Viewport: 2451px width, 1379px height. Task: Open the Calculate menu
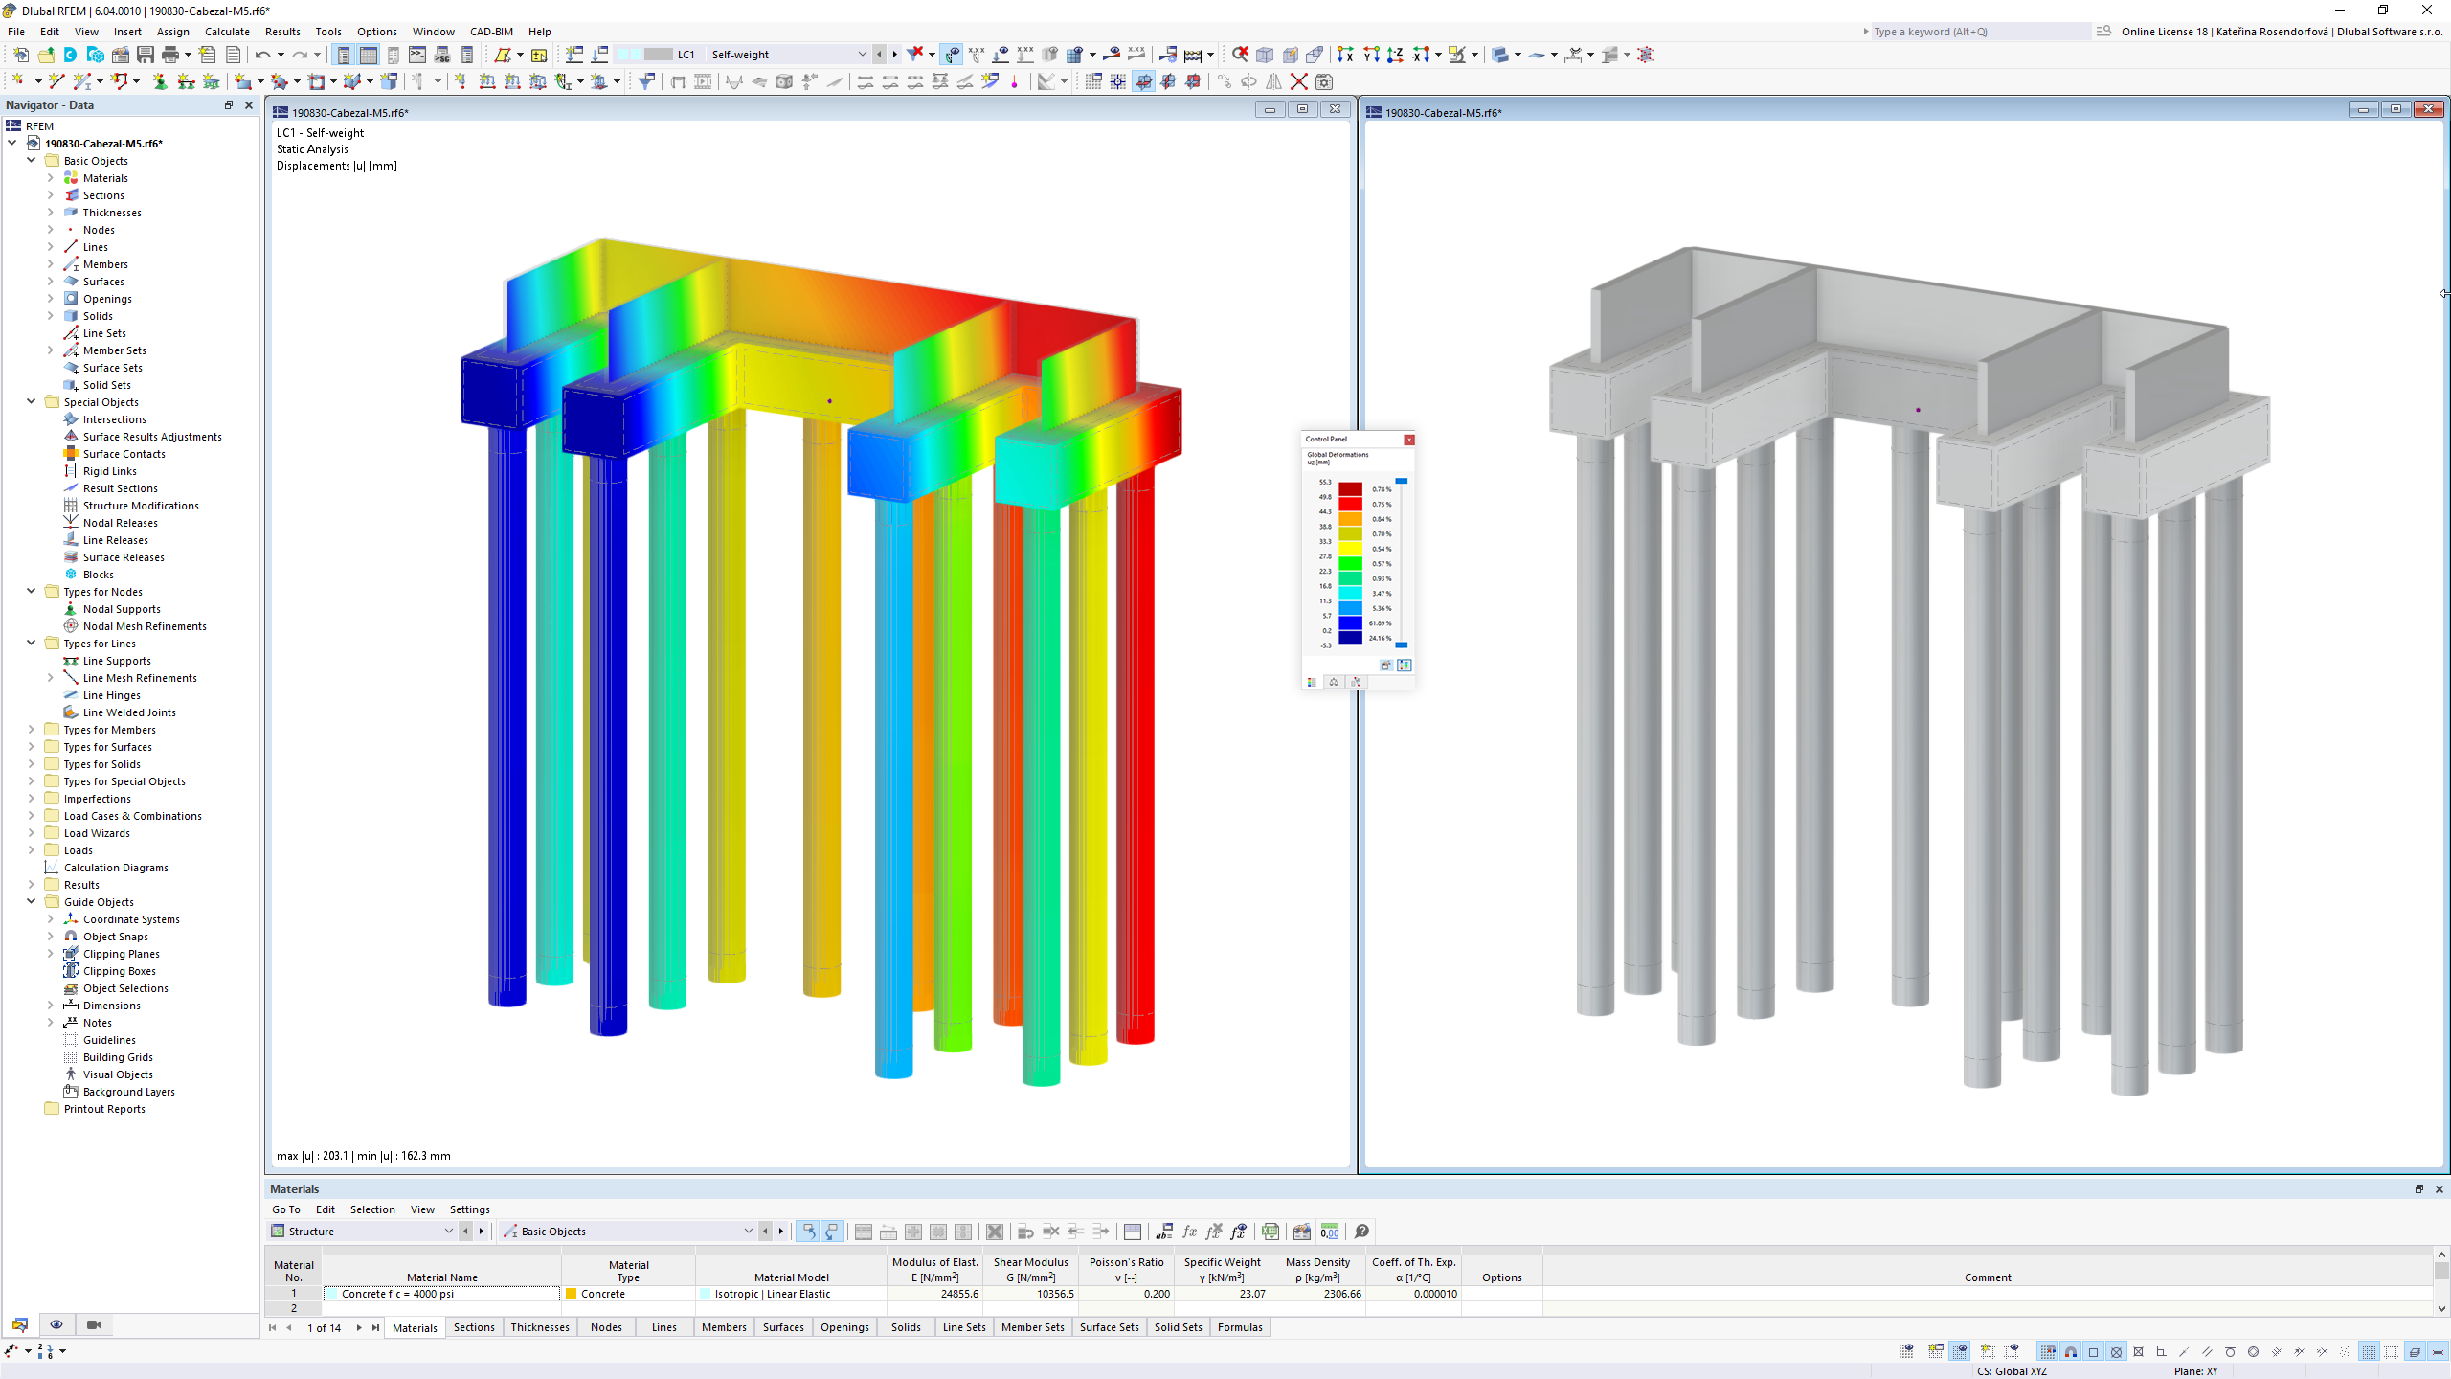227,31
